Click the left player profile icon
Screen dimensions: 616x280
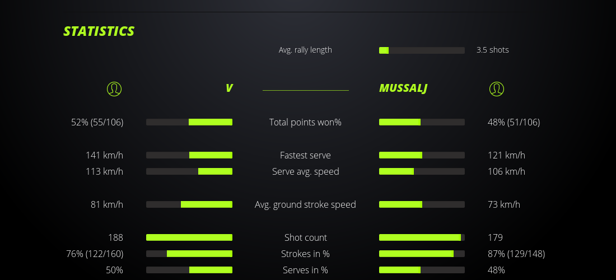pos(114,88)
